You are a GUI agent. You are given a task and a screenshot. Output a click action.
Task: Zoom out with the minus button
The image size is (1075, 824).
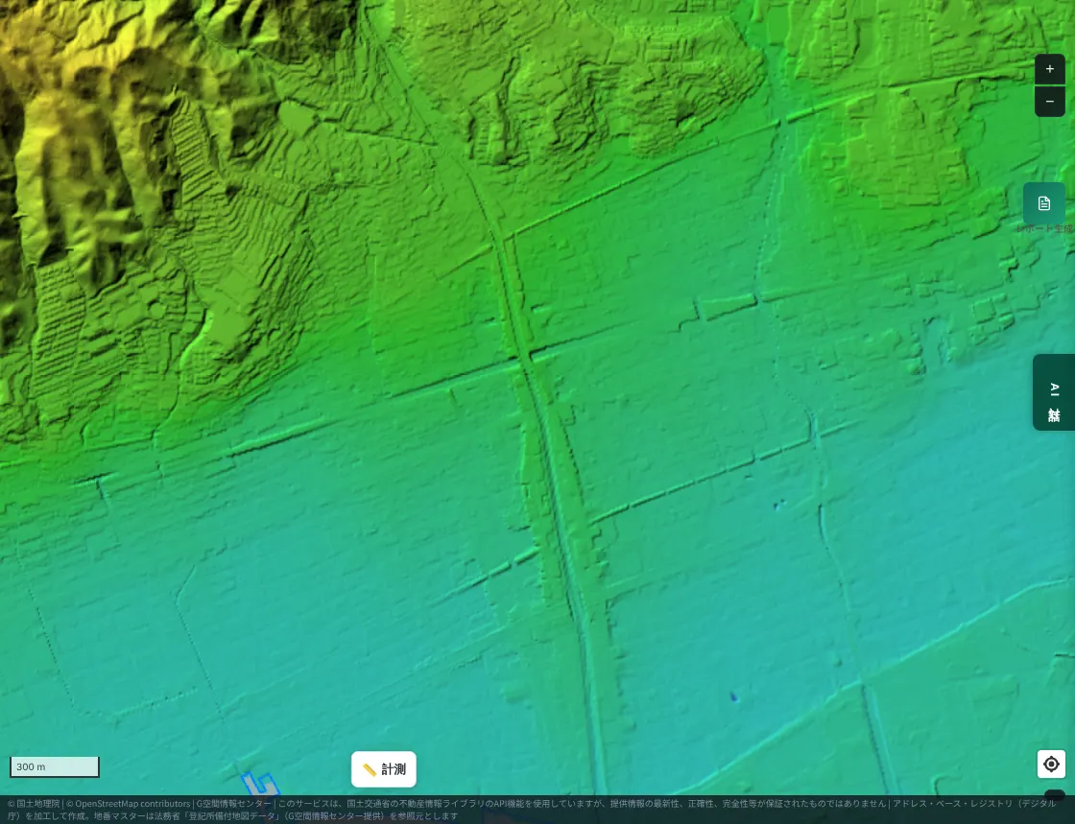point(1050,102)
